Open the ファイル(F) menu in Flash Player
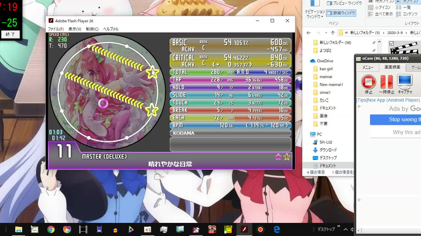 (56, 29)
